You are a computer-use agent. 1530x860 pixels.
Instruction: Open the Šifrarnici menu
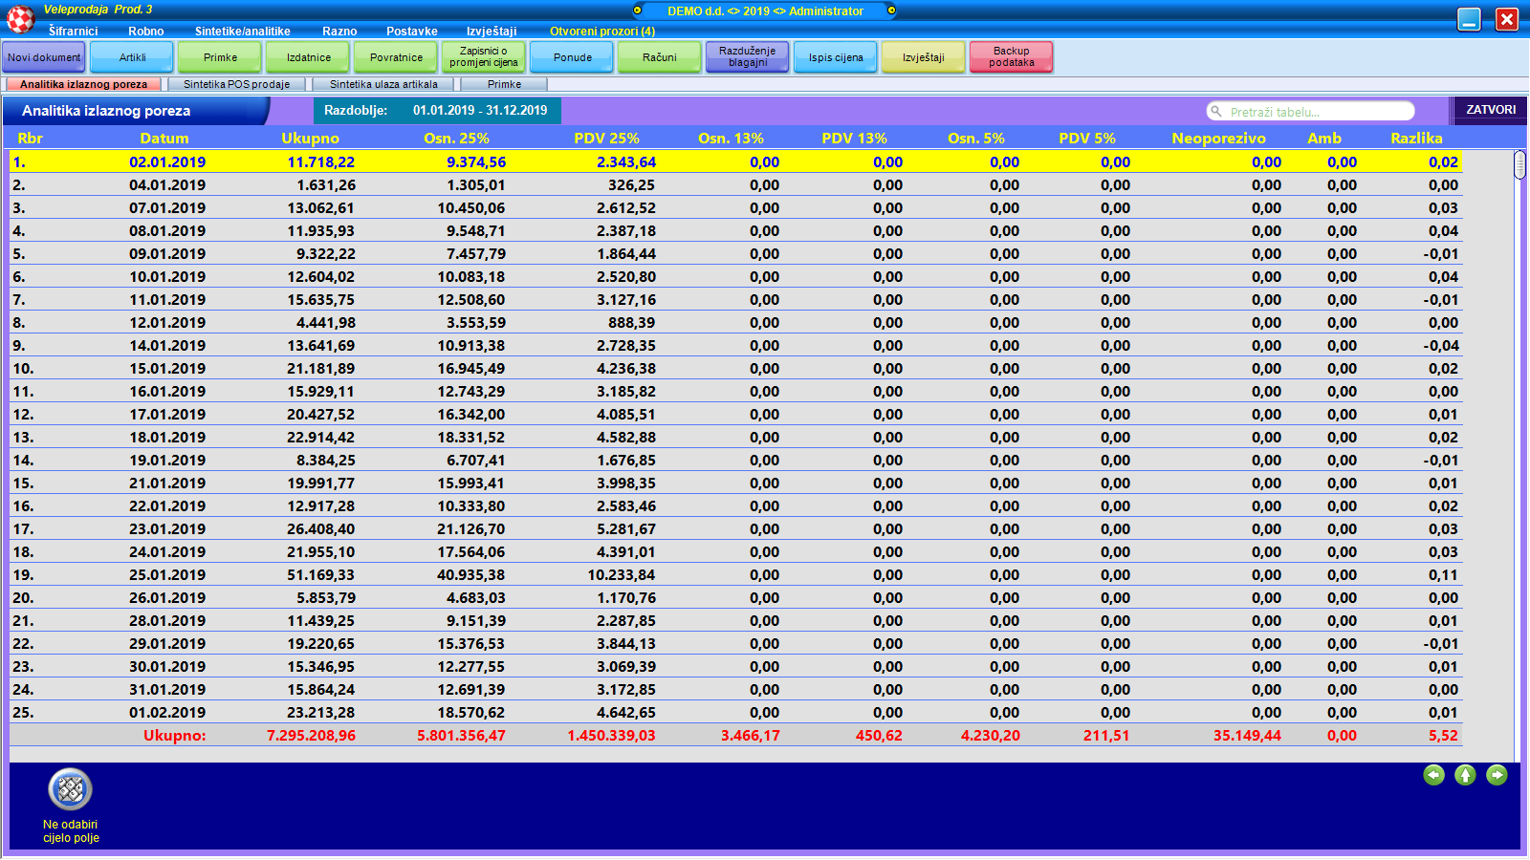73,32
